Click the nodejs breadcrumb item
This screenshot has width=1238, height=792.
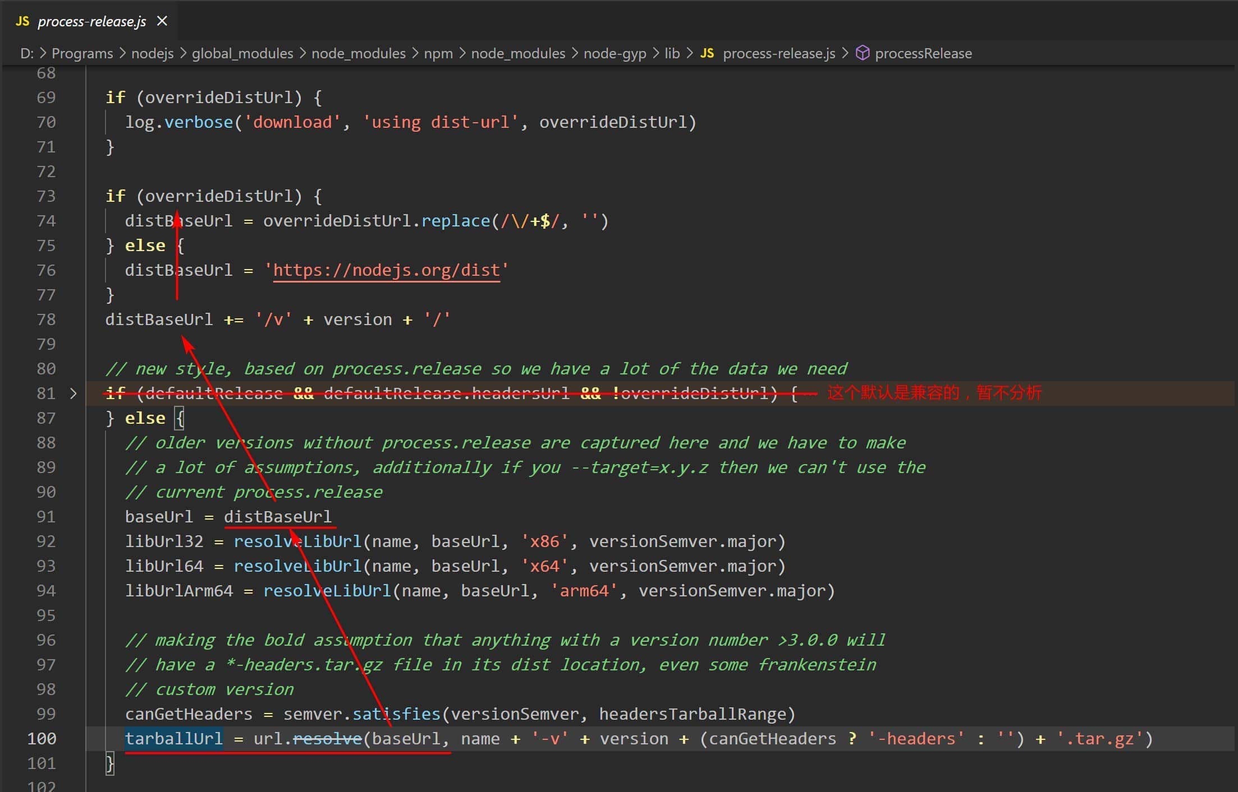(152, 53)
